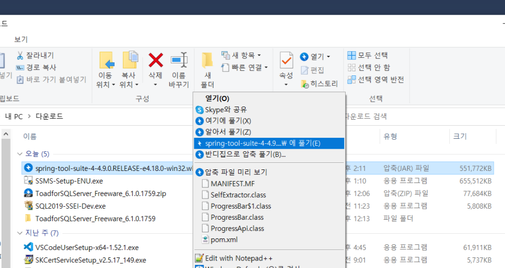Expand the arrow next to ribbon 열기
505x268 pixels.
329,57
